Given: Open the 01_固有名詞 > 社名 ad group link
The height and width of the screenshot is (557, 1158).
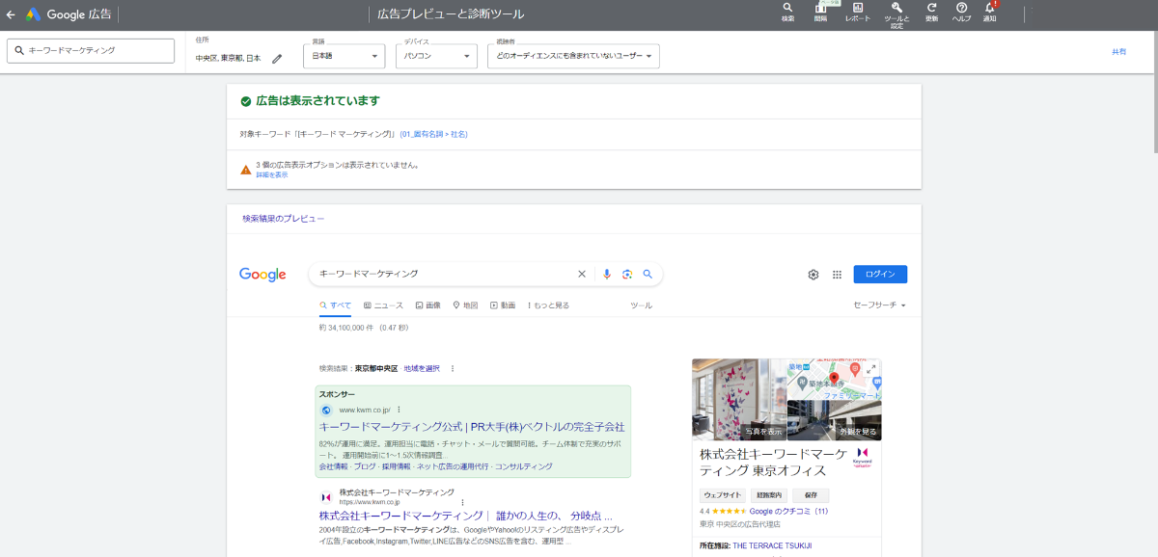Looking at the screenshot, I should [x=433, y=134].
